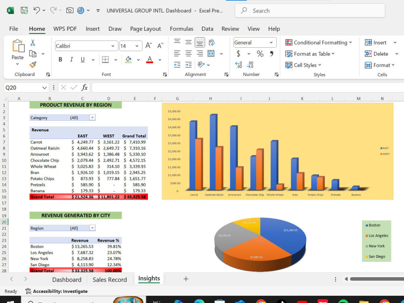Image resolution: width=404 pixels, height=303 pixels.
Task: Expand Region (All) pivot filter
Action: click(x=92, y=228)
